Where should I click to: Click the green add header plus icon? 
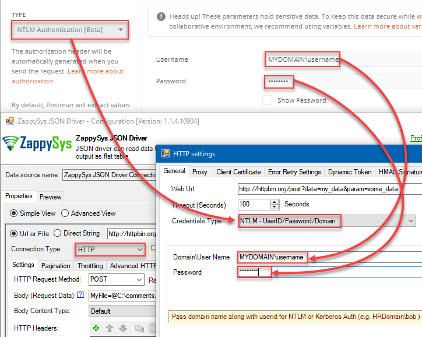96,329
